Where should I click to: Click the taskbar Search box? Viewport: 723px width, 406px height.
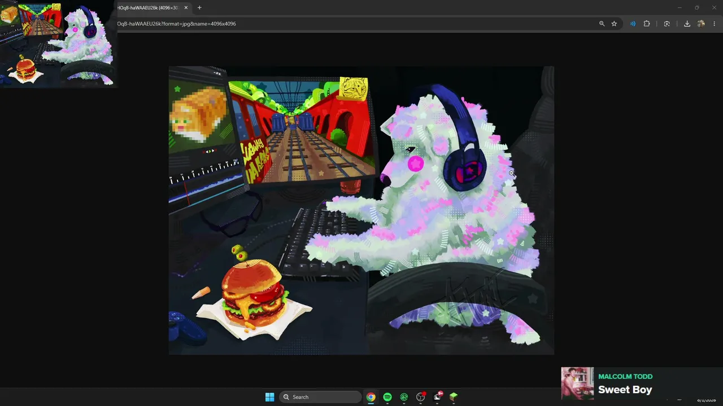click(x=321, y=397)
